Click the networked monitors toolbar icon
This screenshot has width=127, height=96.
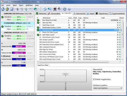[x=50, y=9]
